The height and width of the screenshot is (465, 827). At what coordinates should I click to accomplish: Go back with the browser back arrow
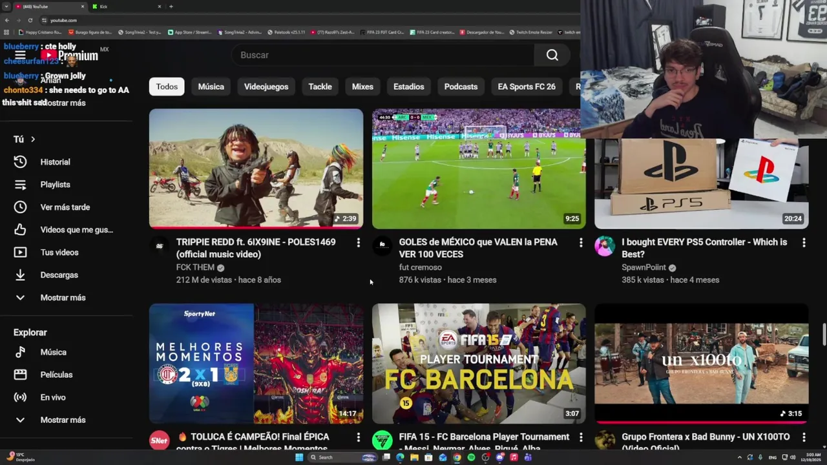[7, 20]
